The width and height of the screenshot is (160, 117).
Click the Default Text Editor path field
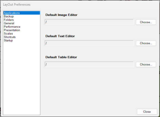click(89, 43)
